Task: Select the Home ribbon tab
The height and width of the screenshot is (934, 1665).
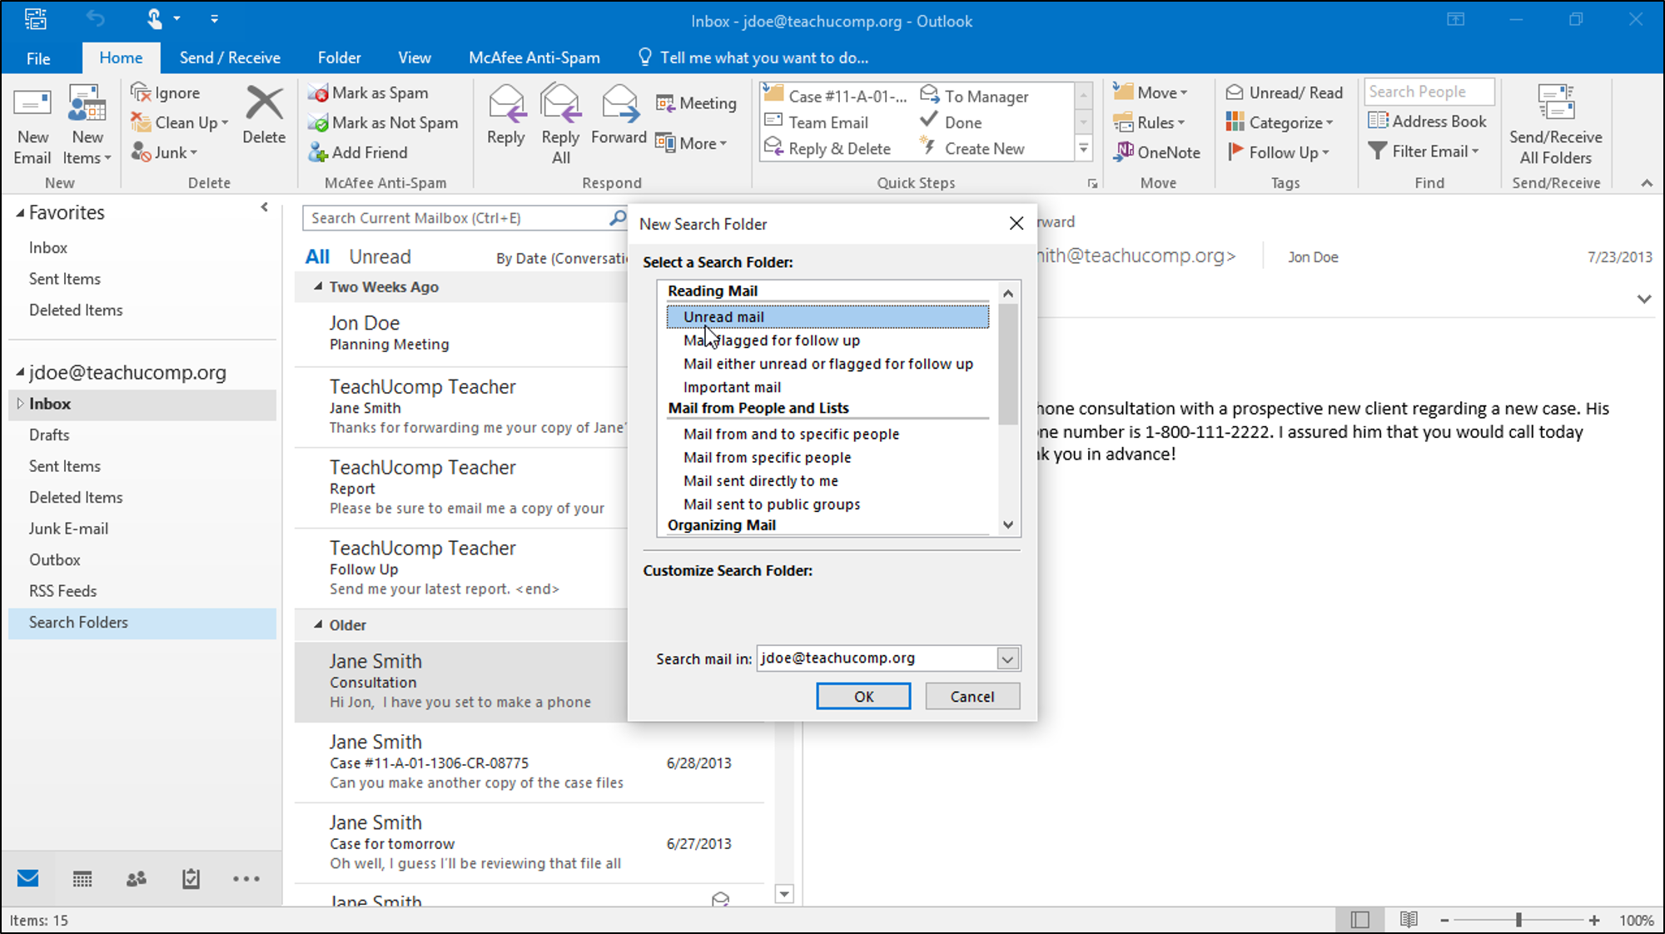Action: 120,57
